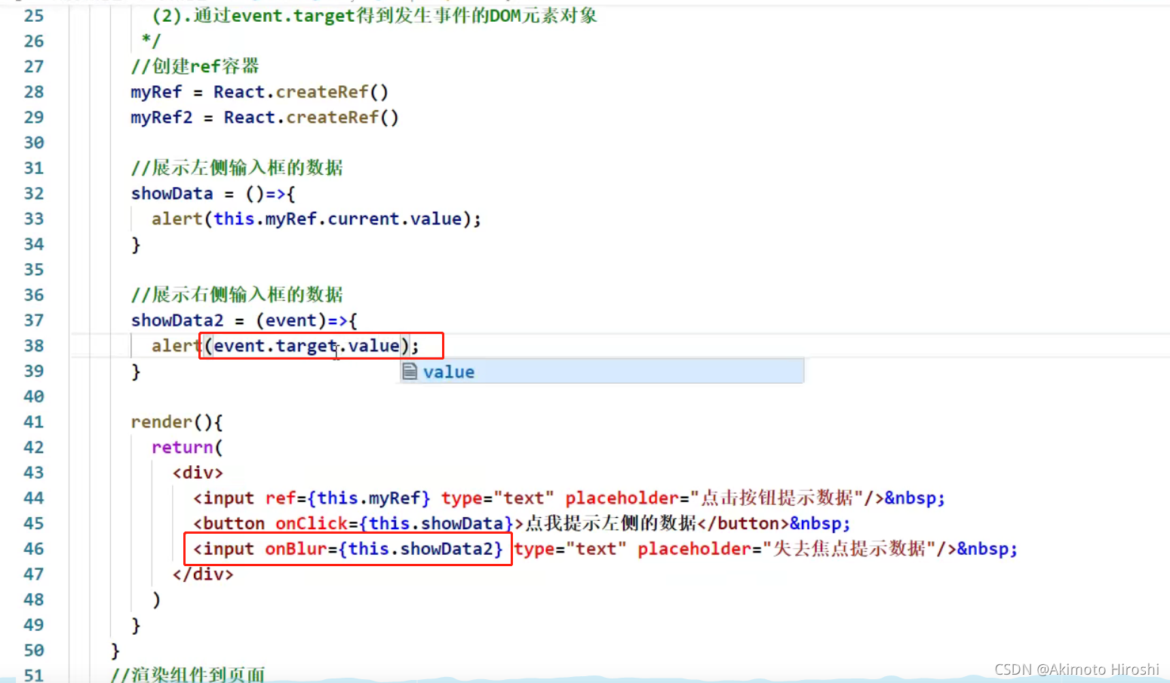1170x683 pixels.
Task: Select the 'value' autocomplete suggestion
Action: tap(601, 372)
